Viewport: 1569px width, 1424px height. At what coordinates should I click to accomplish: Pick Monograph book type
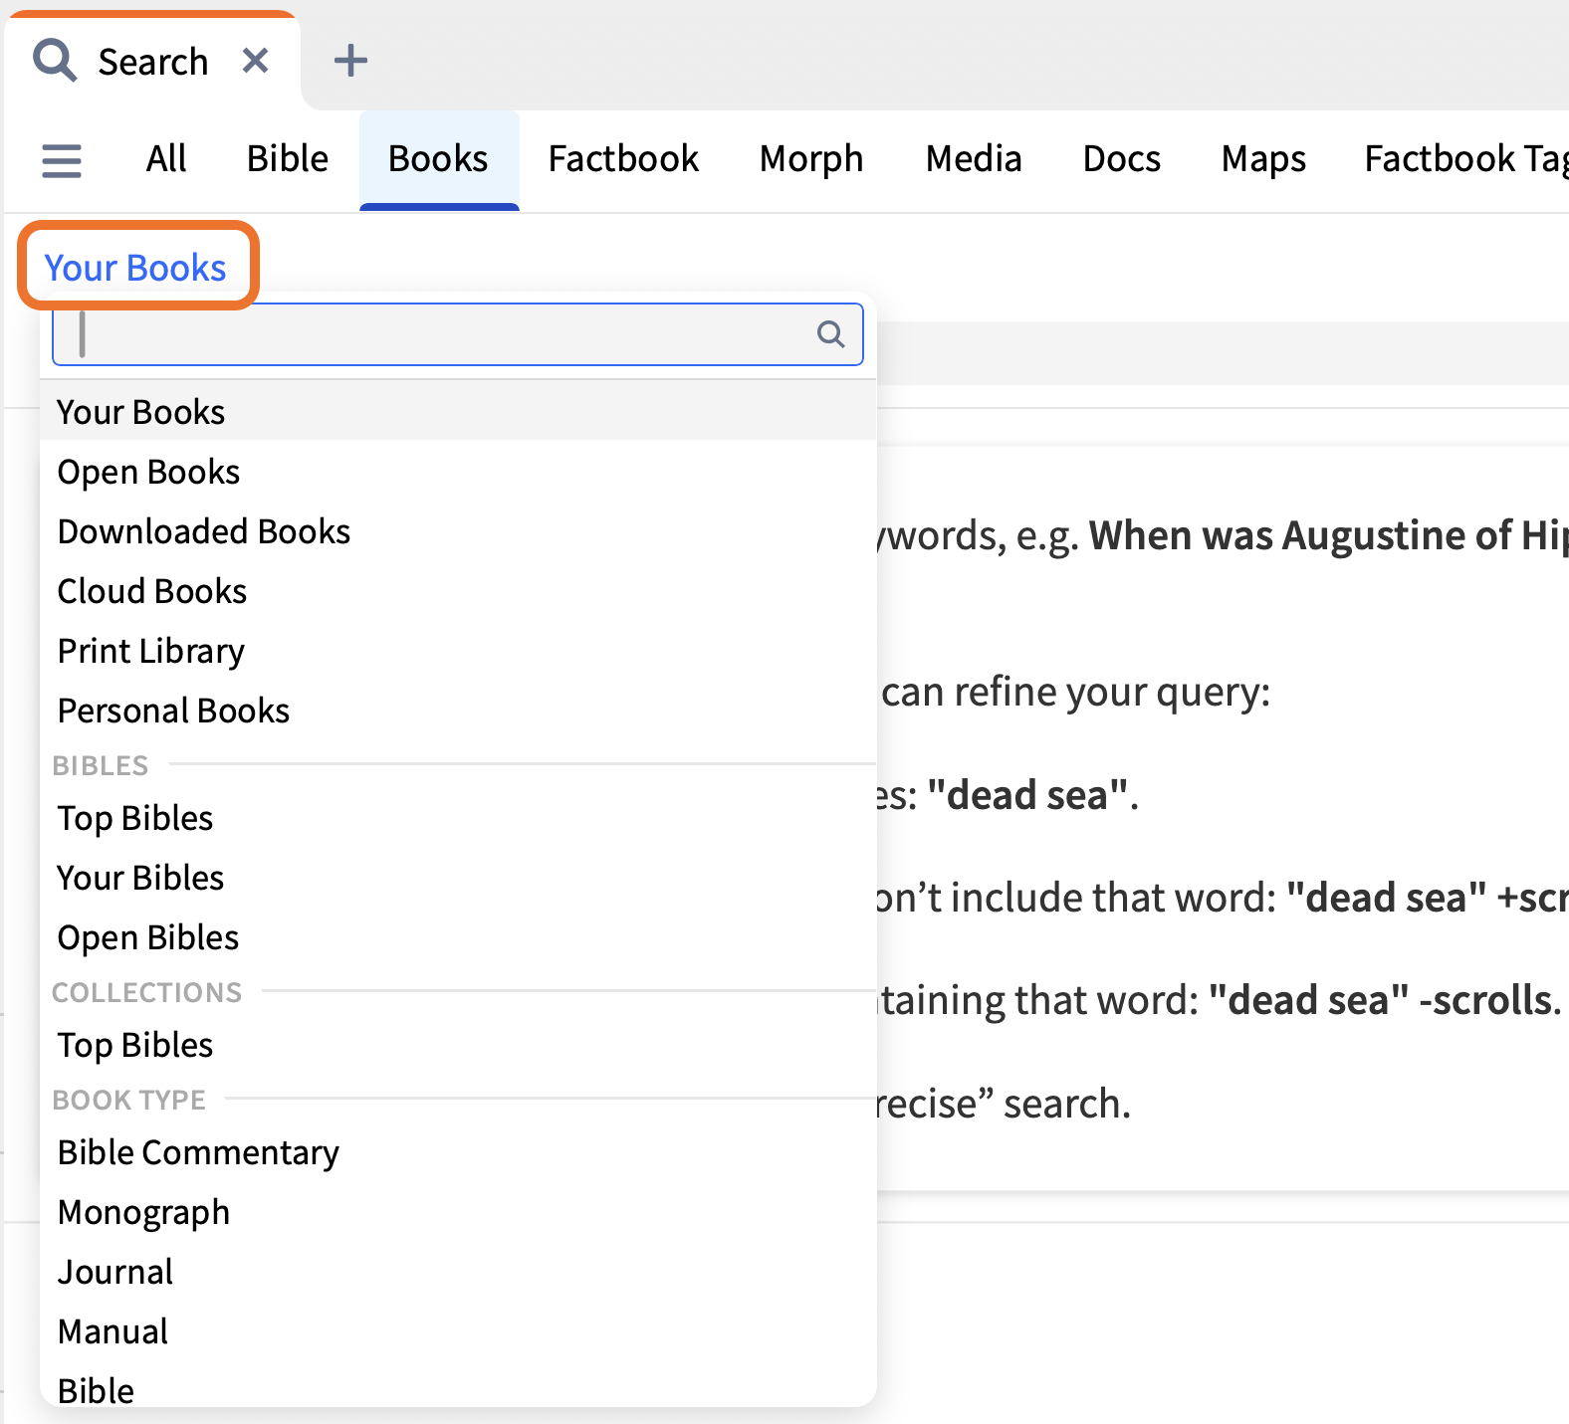pyautogui.click(x=458, y=1212)
